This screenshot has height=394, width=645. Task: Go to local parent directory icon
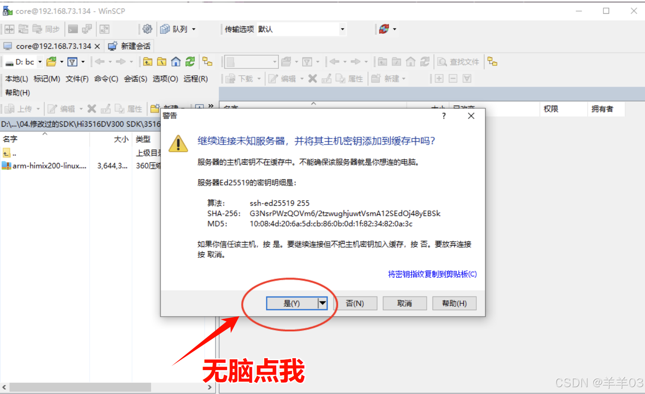tap(147, 62)
